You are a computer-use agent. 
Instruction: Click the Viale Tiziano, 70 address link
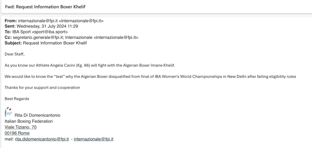20,127
